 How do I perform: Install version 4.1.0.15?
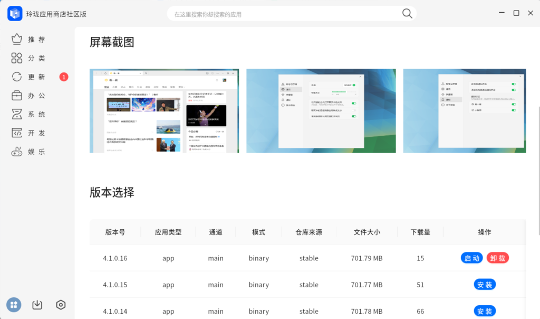[x=485, y=285]
